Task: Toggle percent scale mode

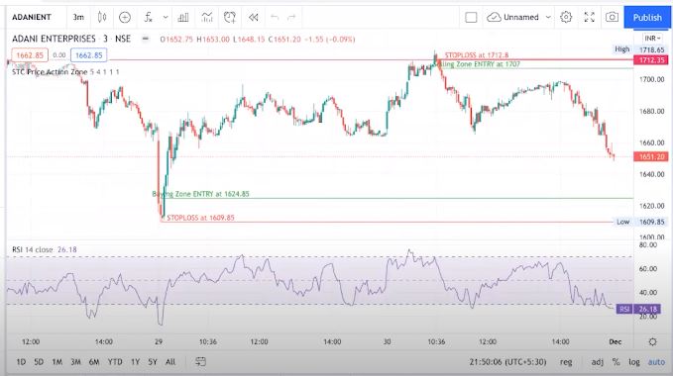Action: [x=616, y=362]
